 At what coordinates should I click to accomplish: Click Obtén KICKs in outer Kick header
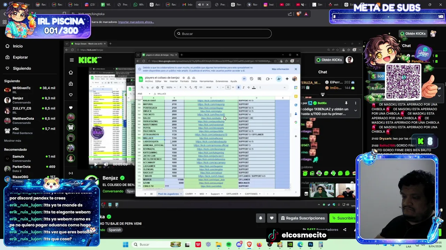click(x=413, y=34)
